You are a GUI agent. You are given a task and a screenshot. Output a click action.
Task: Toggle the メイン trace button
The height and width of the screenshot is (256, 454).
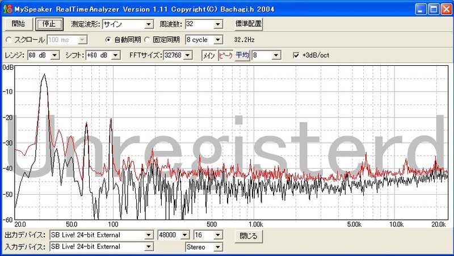click(x=209, y=55)
